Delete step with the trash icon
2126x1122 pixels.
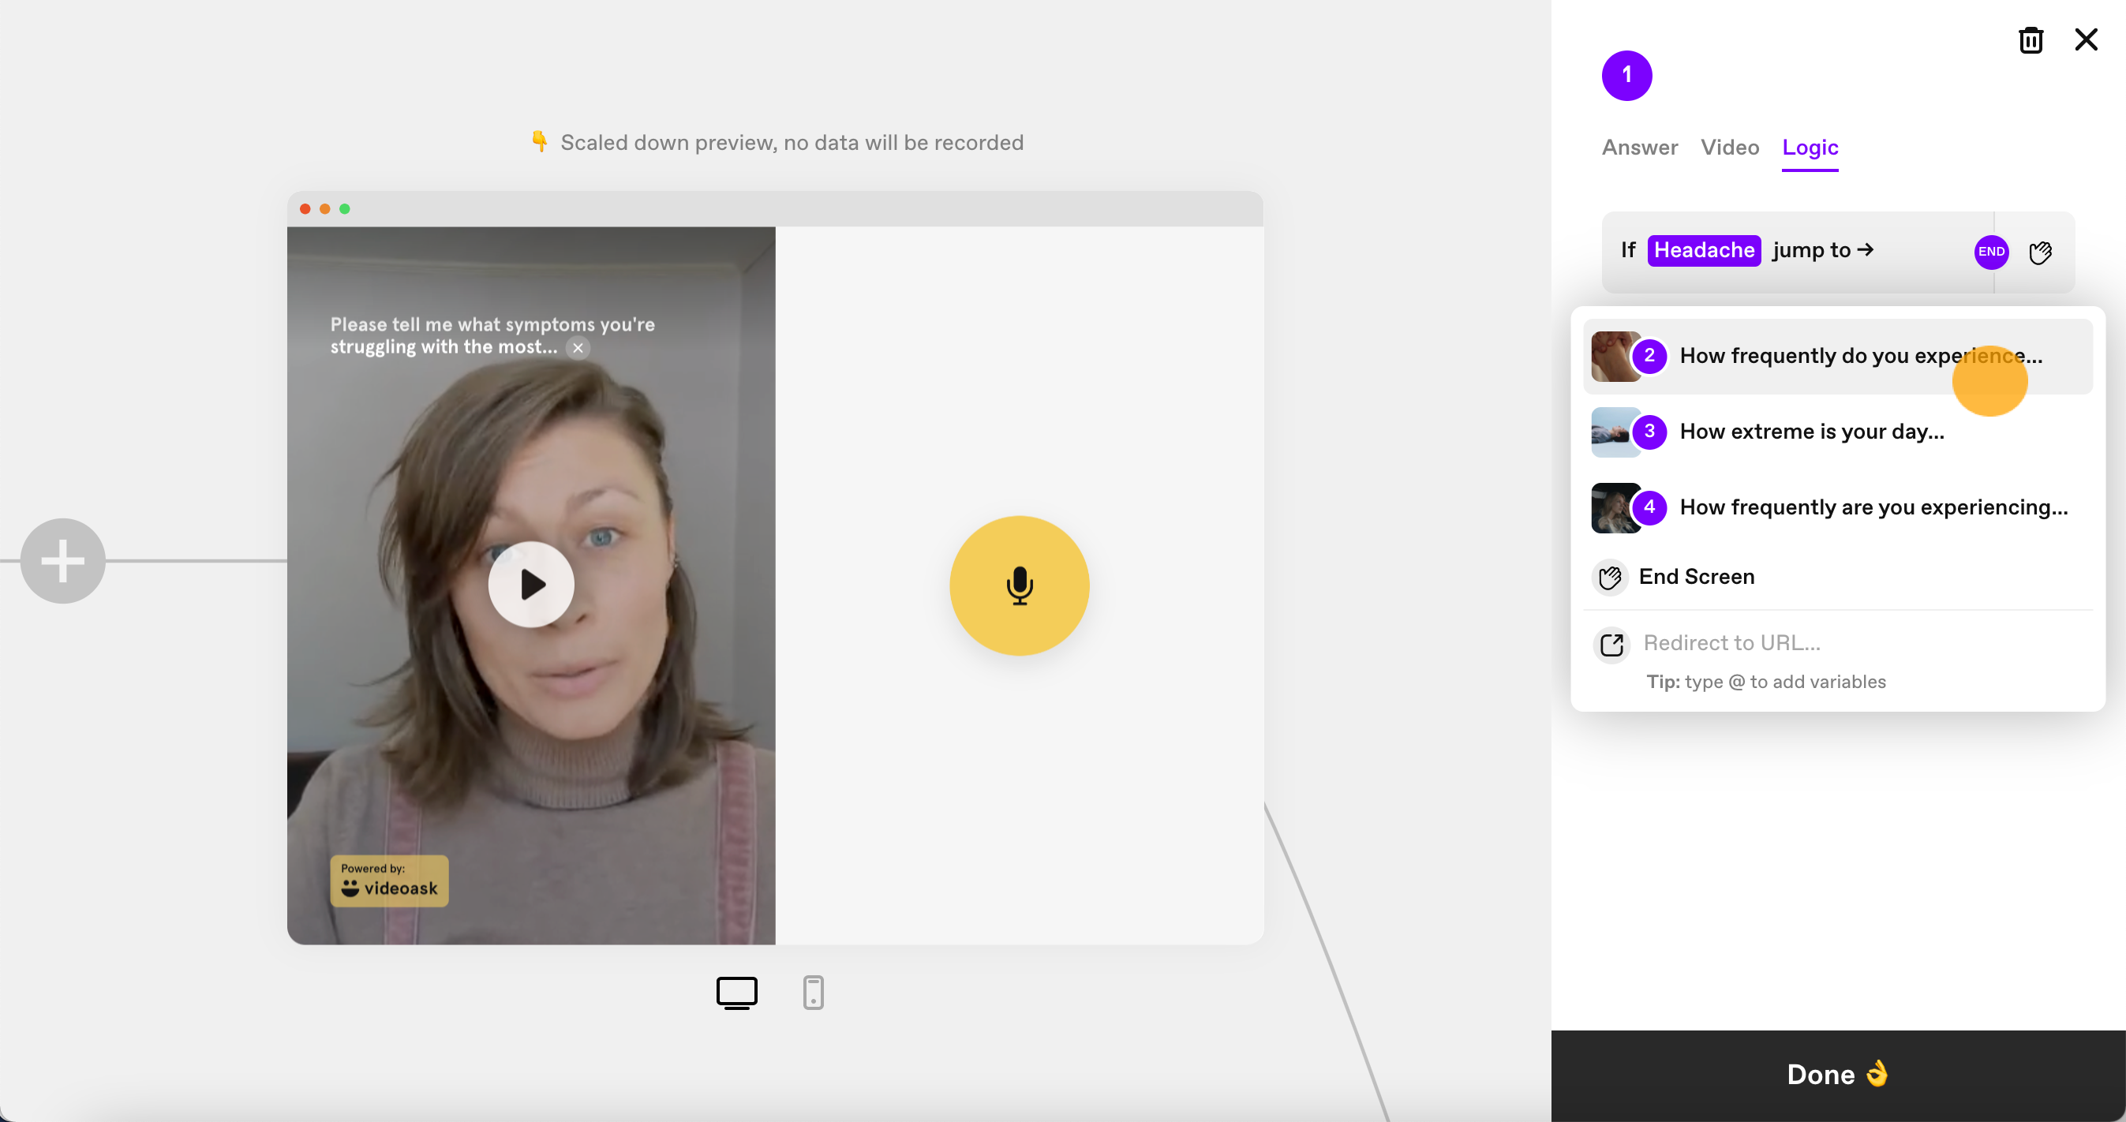[2031, 39]
